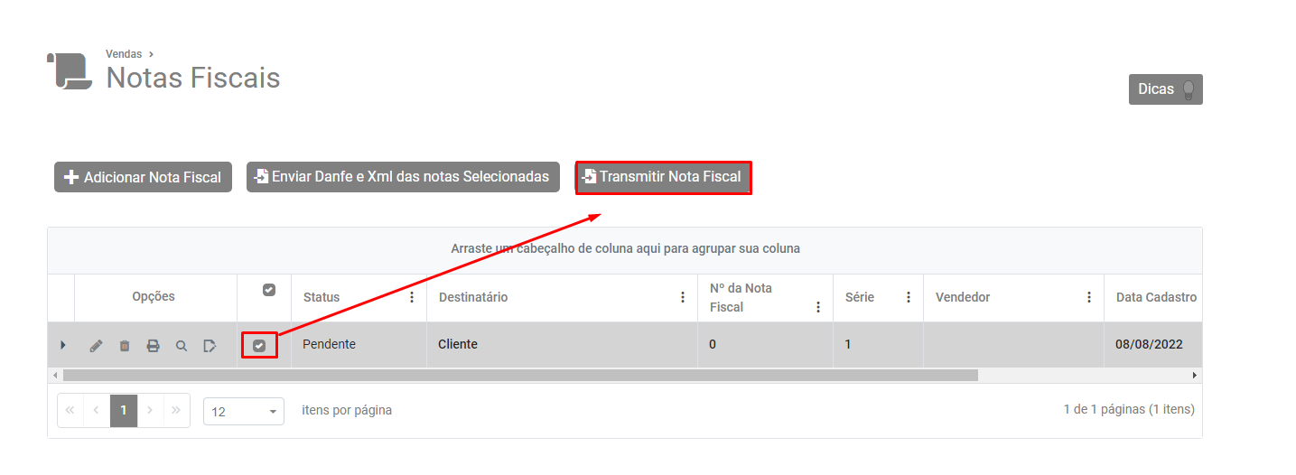
Task: Go to previous page arrow
Action: pos(97,410)
